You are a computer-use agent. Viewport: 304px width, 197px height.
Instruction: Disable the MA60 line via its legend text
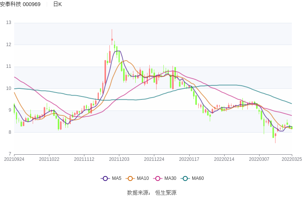[198, 178]
